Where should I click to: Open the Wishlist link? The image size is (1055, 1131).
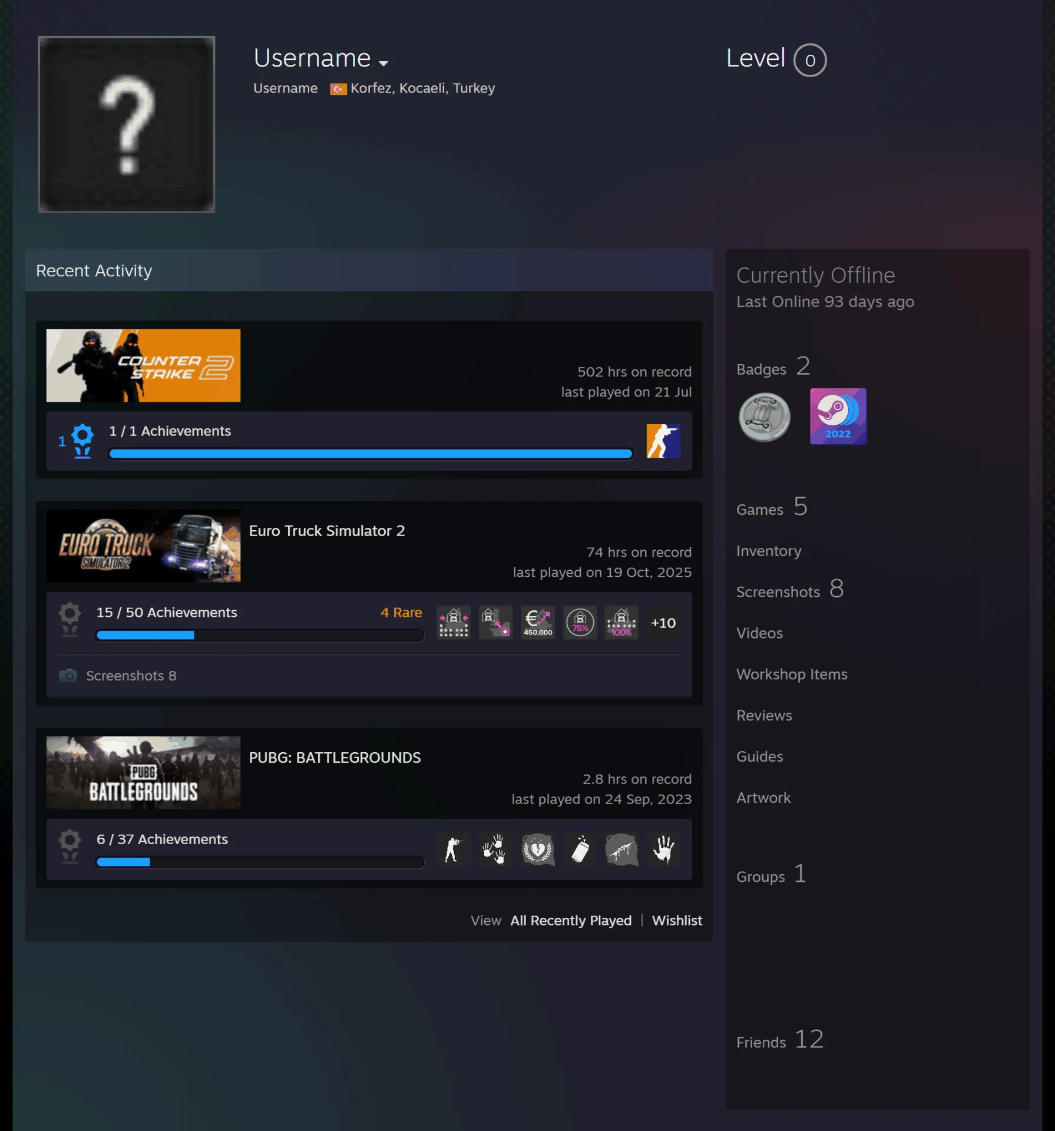pos(677,921)
